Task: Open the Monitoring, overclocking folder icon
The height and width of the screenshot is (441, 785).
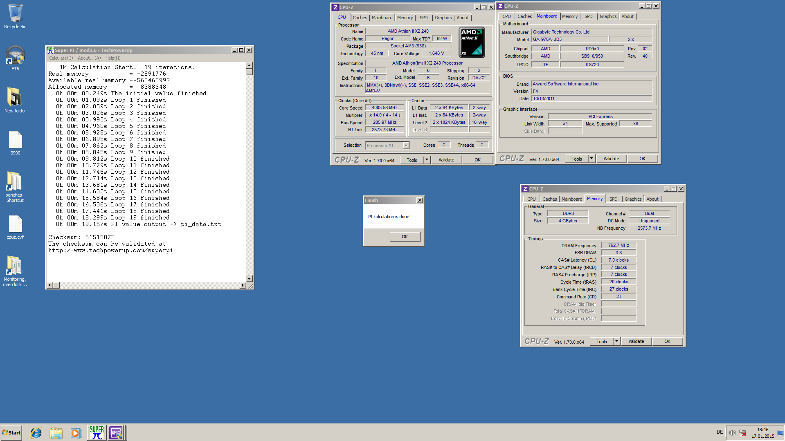Action: click(15, 271)
